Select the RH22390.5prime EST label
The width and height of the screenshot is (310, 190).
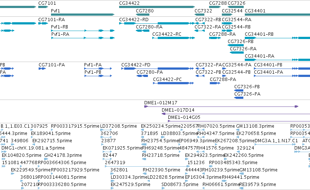click(161, 170)
